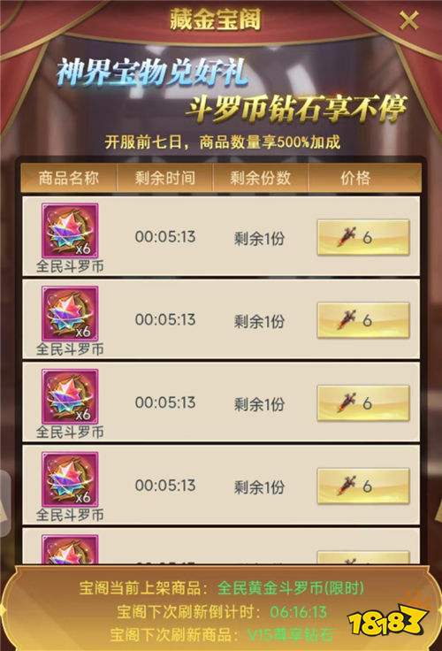Tap the partially visible fifth item icon
This screenshot has height=651, width=442.
coord(70,549)
